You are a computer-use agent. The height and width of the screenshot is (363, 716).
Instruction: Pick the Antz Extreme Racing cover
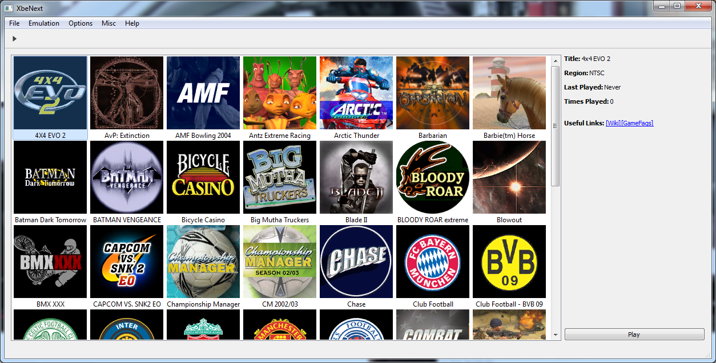(x=280, y=93)
